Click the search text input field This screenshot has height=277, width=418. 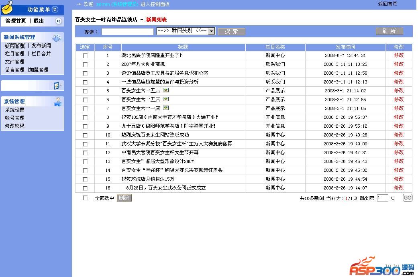127,32
